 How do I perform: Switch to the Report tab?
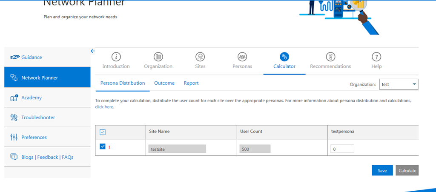click(191, 83)
